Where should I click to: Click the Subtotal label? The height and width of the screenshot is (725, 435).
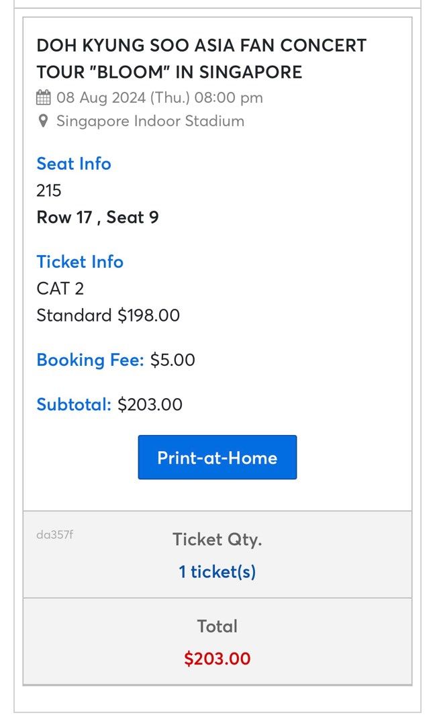[x=74, y=405]
